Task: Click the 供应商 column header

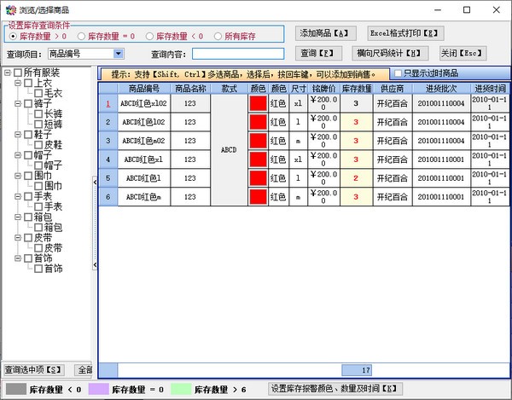Action: pos(393,89)
